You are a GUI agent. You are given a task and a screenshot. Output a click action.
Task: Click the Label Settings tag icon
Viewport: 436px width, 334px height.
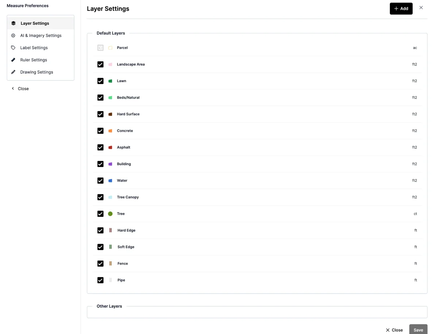[x=13, y=48]
